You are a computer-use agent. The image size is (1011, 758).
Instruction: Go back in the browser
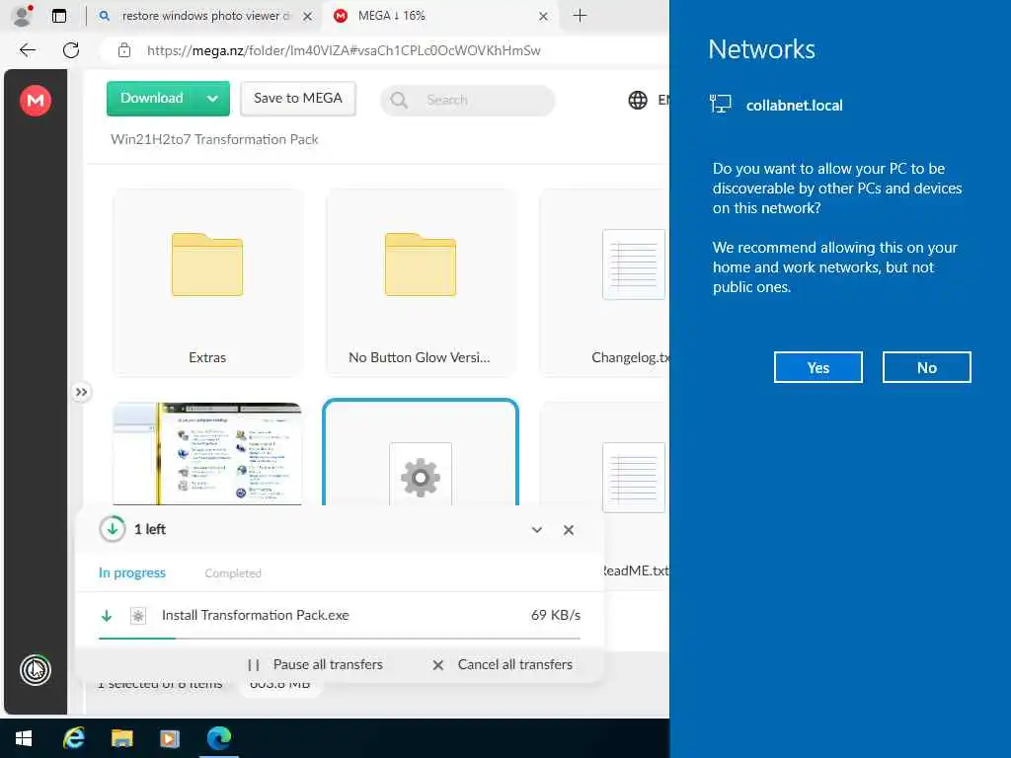(27, 50)
